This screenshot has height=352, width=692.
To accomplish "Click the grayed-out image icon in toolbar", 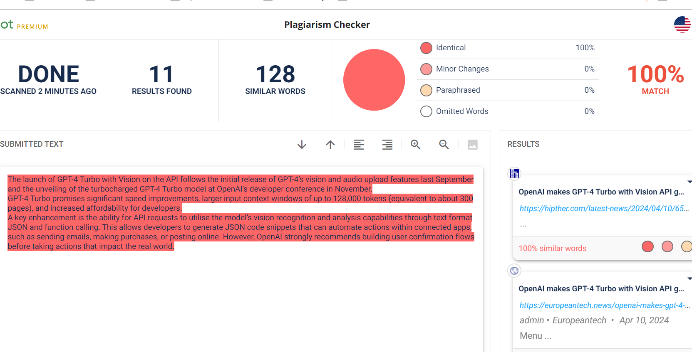I will [x=473, y=145].
